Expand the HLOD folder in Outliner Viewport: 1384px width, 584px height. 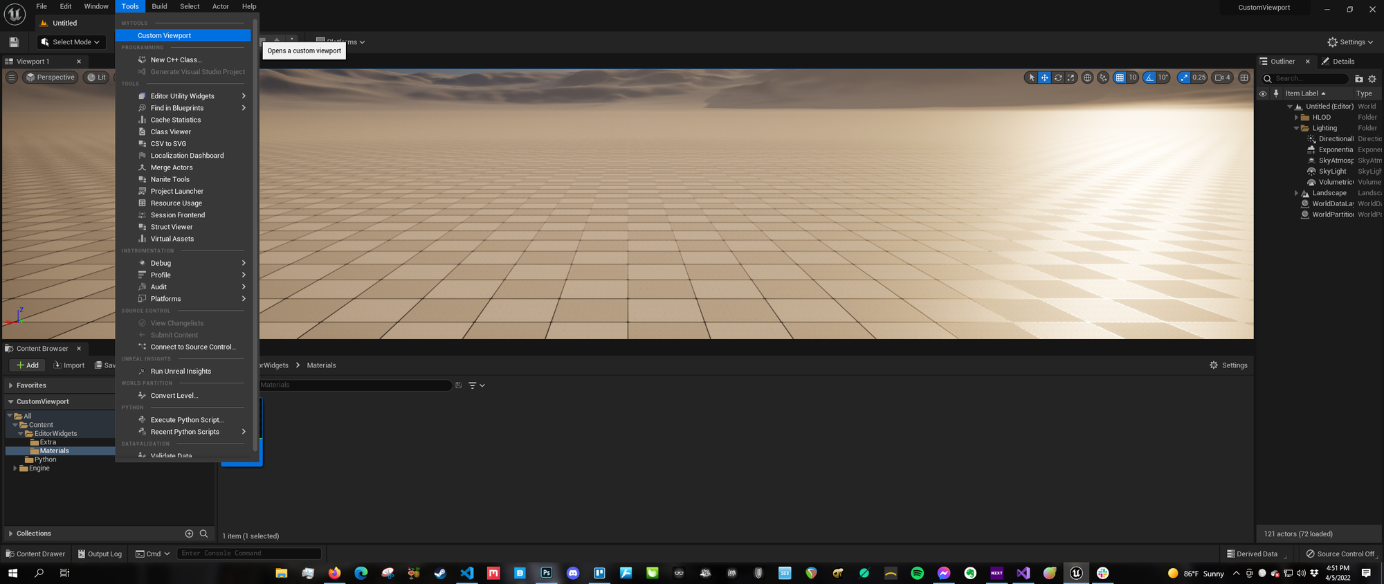(1296, 118)
